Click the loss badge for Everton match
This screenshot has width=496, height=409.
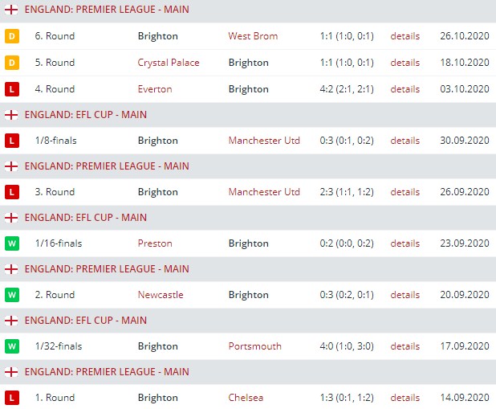(12, 89)
